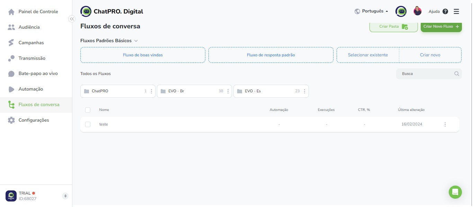Click the Ajuda help link
The width and height of the screenshot is (473, 207).
[434, 11]
